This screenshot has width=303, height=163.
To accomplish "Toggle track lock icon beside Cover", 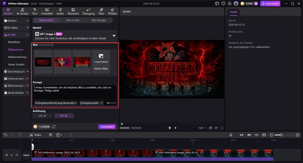I will click(x=6, y=155).
